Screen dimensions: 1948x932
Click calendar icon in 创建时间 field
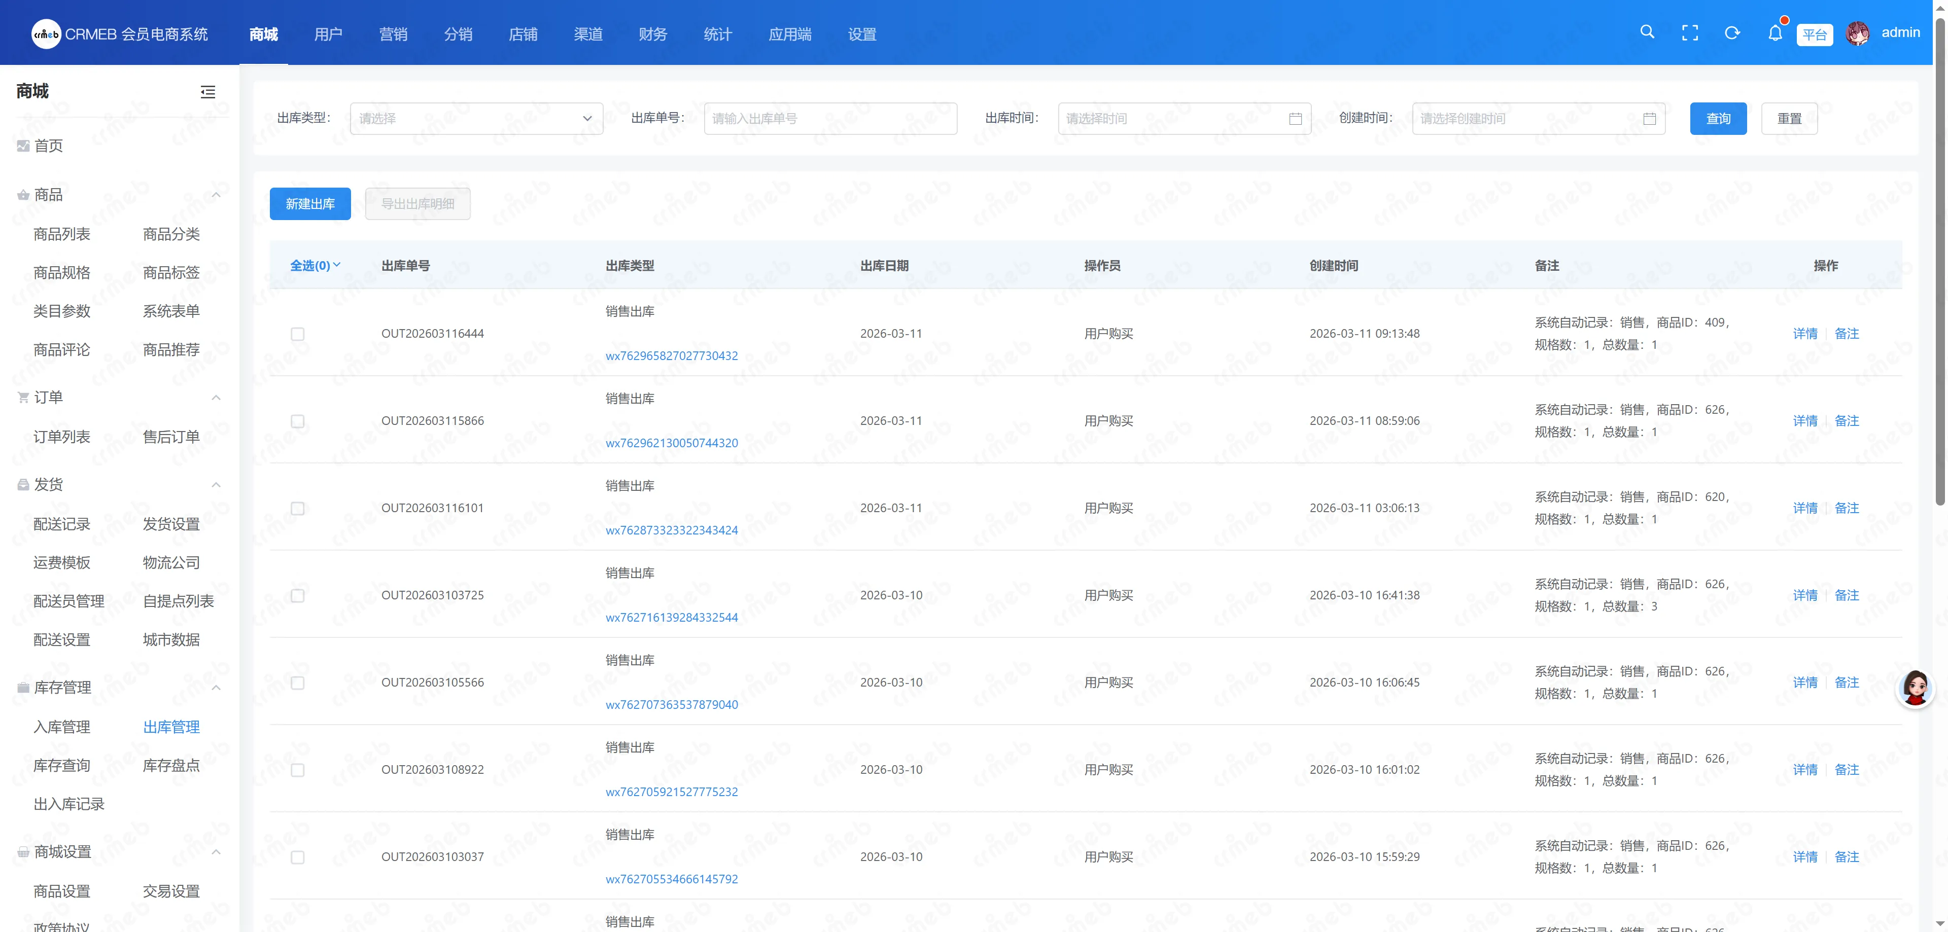pos(1649,119)
